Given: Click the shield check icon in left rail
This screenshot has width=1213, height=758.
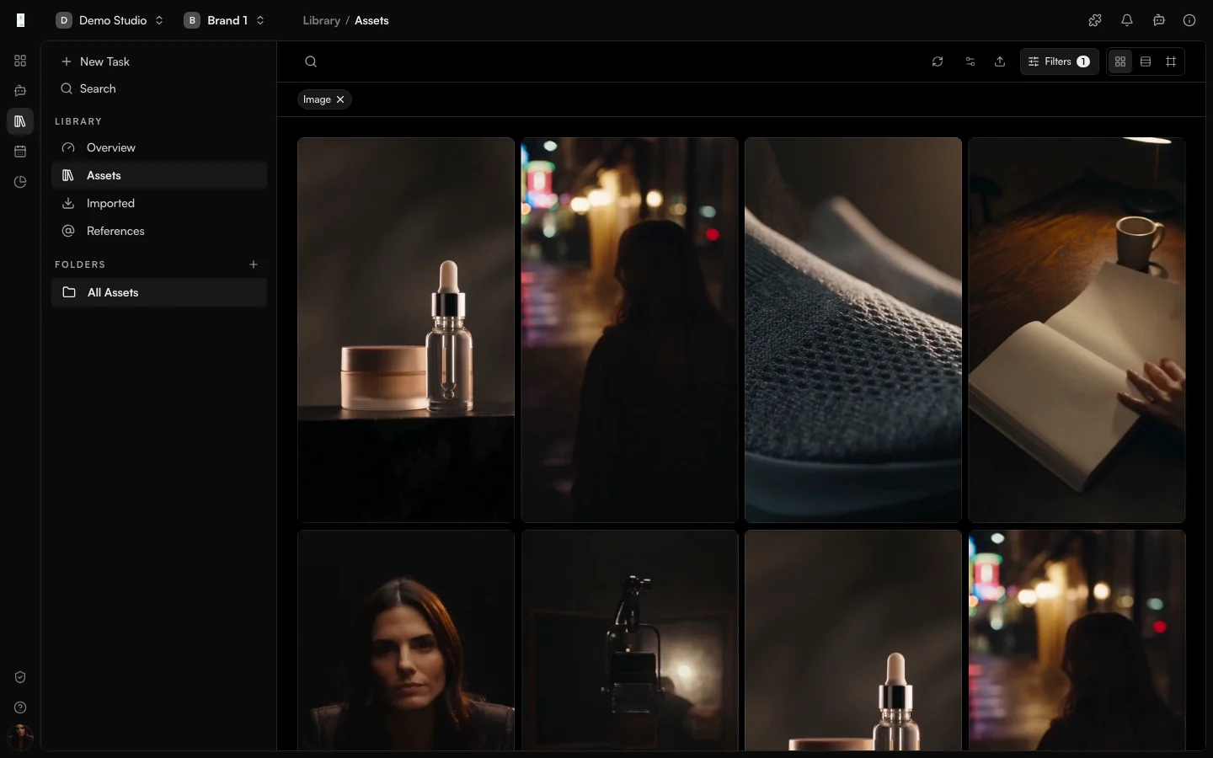Looking at the screenshot, I should tap(20, 677).
